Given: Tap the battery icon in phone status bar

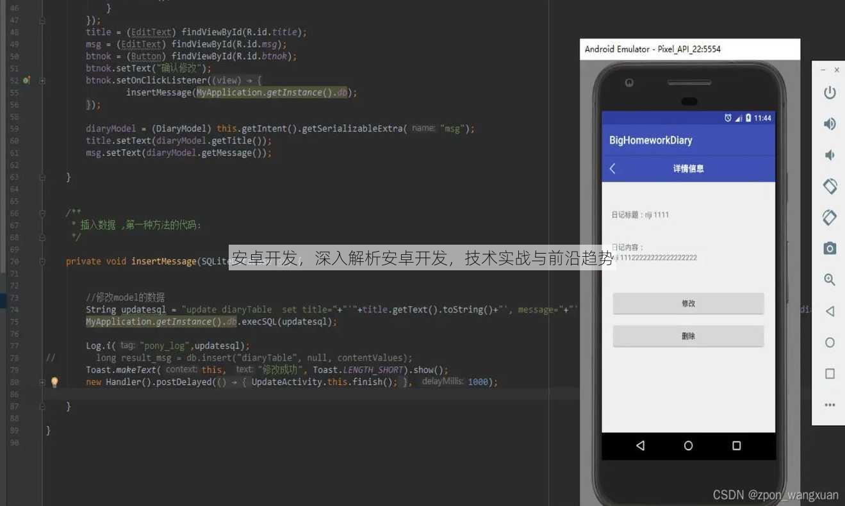Looking at the screenshot, I should pyautogui.click(x=748, y=118).
